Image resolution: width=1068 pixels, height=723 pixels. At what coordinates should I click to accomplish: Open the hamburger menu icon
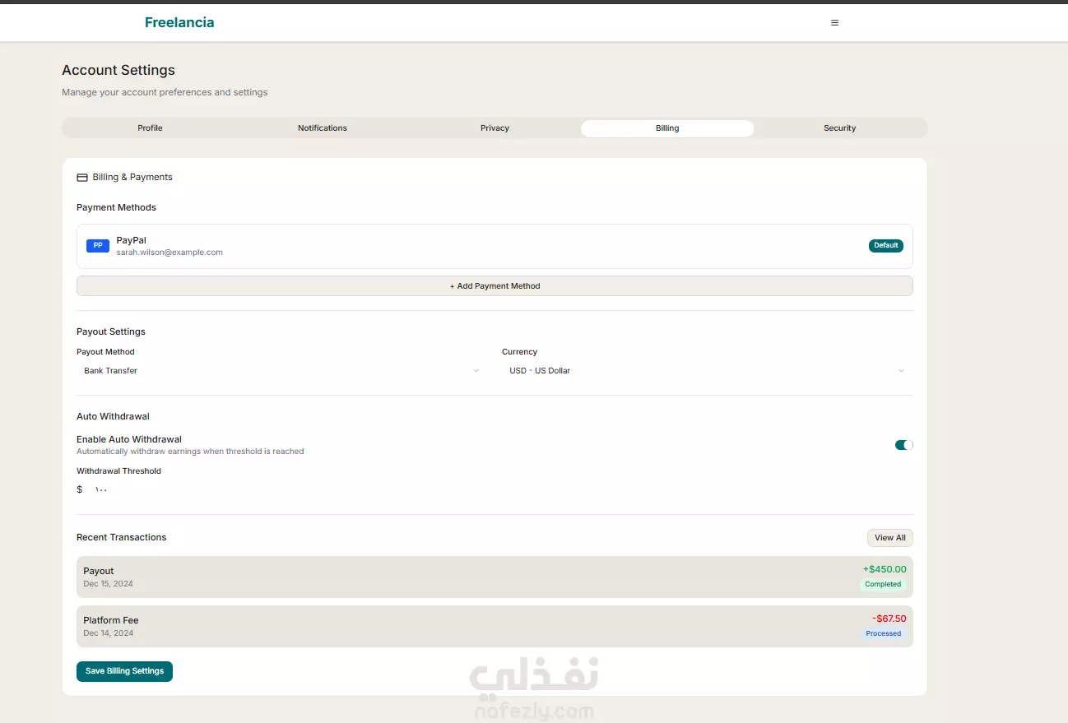point(834,23)
